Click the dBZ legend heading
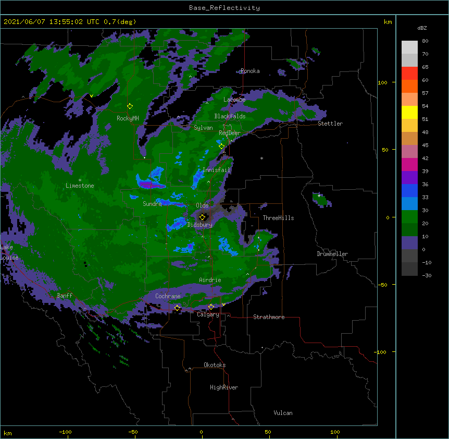The width and height of the screenshot is (449, 439). (x=422, y=28)
